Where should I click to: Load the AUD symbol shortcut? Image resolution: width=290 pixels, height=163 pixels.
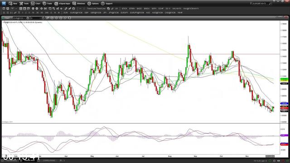[148, 13]
